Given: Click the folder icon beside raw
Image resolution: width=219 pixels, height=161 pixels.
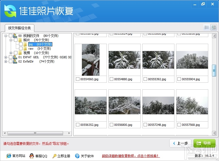Looking at the screenshot, I should tap(25, 49).
